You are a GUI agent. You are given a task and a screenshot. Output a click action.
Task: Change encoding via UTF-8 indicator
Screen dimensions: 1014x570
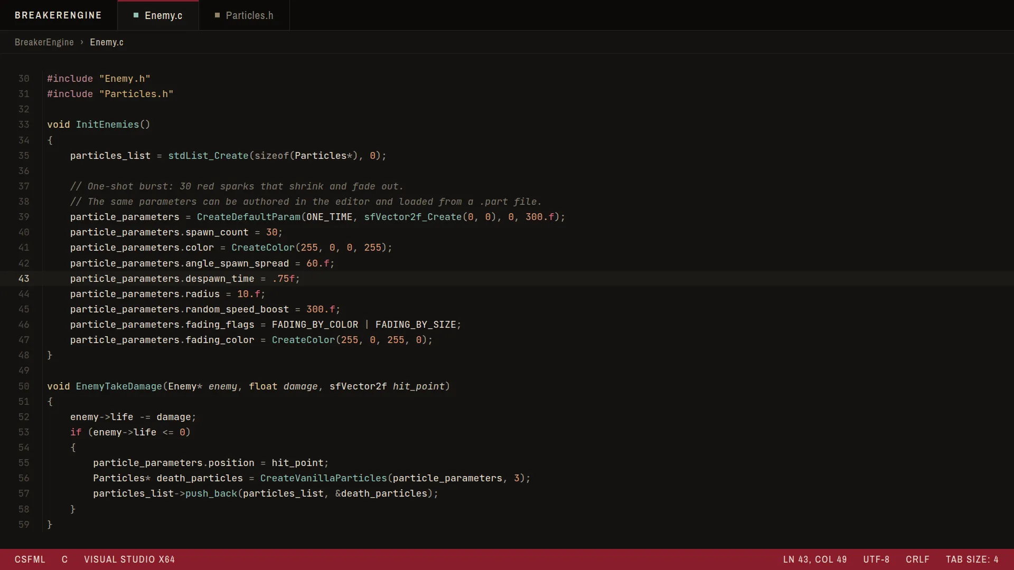click(x=876, y=559)
